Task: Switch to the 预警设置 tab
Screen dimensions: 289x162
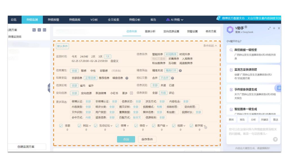Action: (x=192, y=31)
